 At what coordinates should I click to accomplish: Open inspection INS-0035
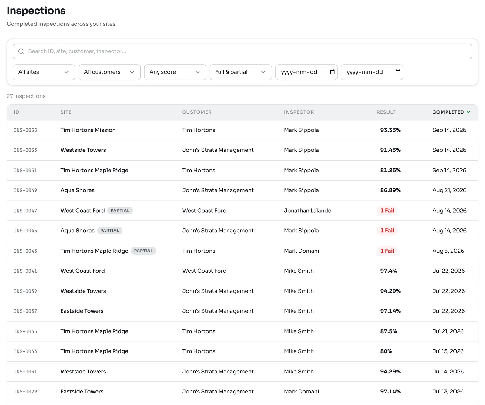242,331
